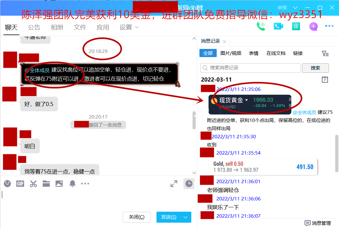Open the date picker calendar icon
Screen dimensions: 339x228
point(325,79)
